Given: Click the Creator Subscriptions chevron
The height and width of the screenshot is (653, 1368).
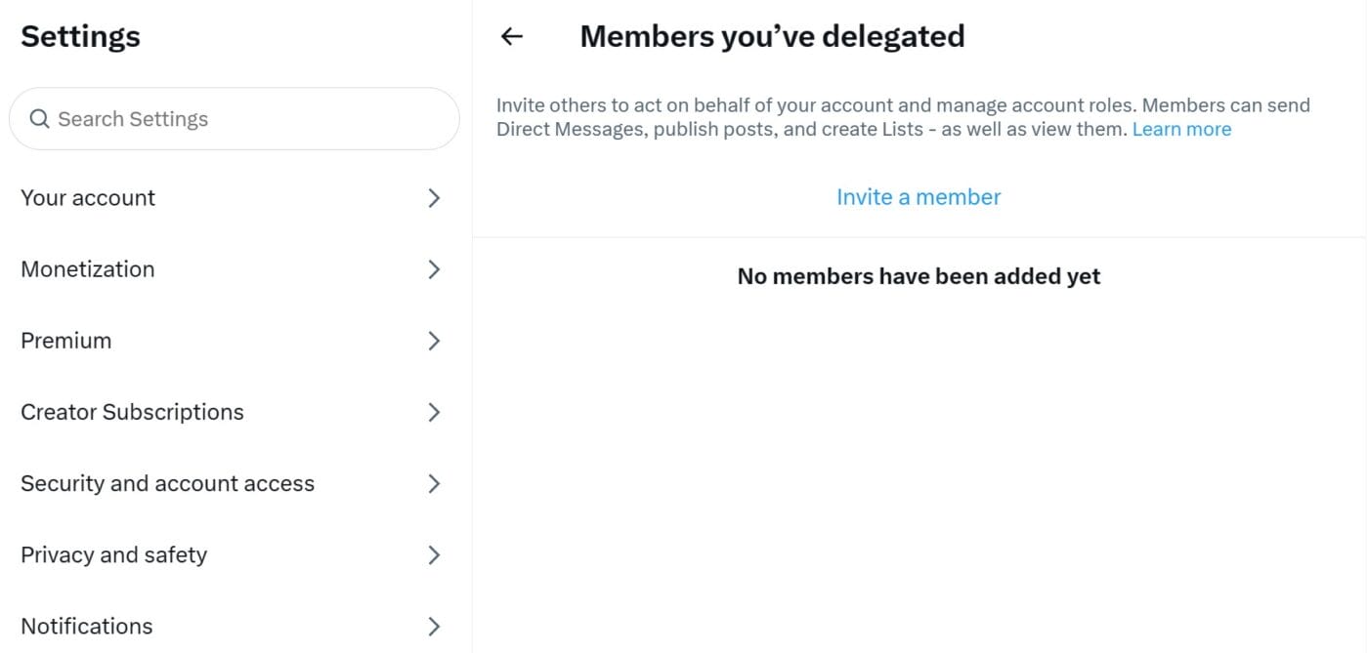Looking at the screenshot, I should tap(435, 412).
